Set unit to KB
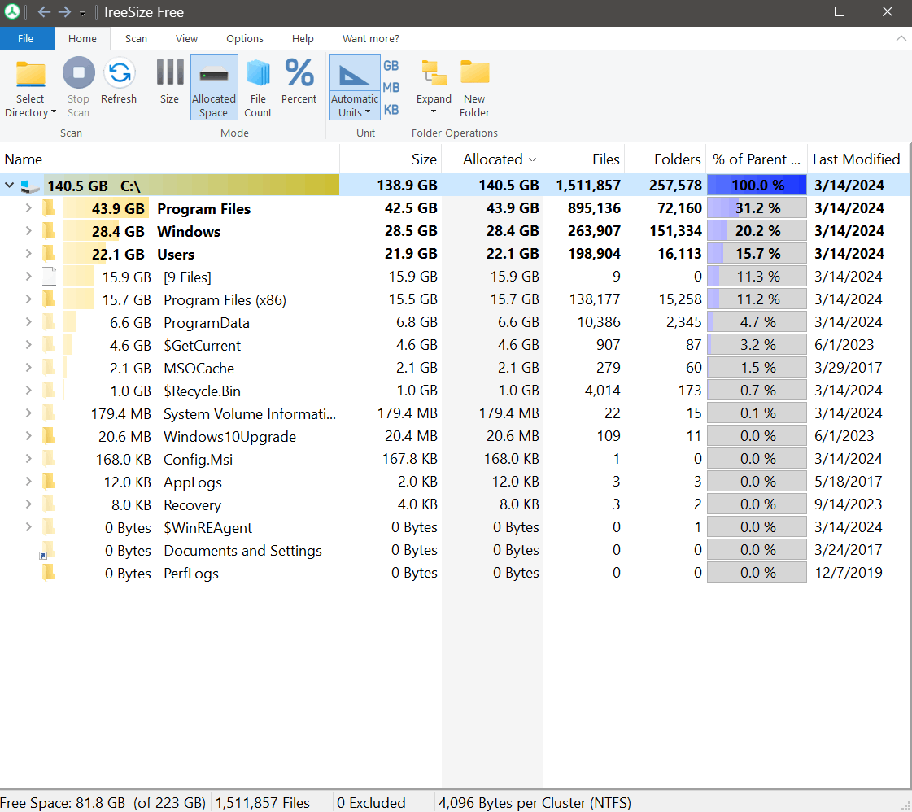This screenshot has width=912, height=812. coord(391,110)
